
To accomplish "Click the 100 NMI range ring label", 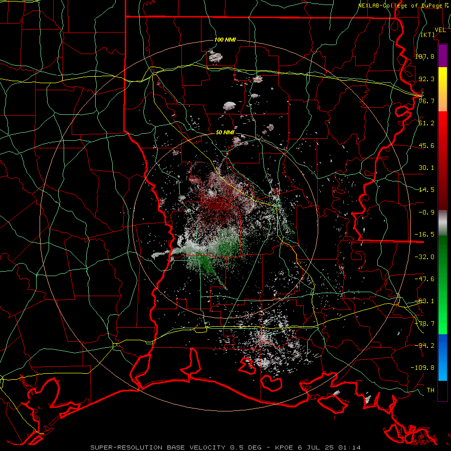I will click(225, 40).
